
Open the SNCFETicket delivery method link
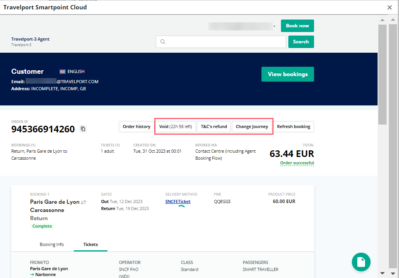tap(178, 201)
